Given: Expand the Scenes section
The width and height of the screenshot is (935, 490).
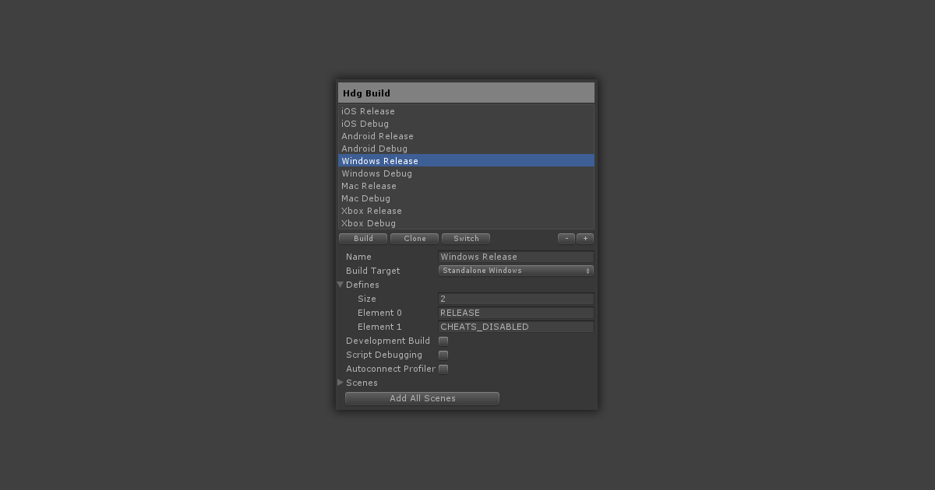Looking at the screenshot, I should (340, 383).
